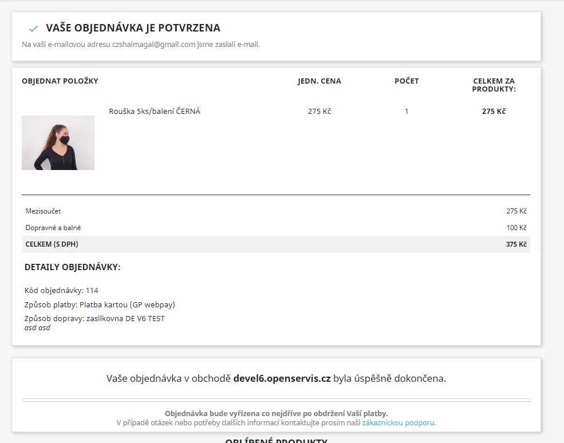Click the Dopravné a balné 100 Kč amount
The width and height of the screenshot is (564, 443).
tap(516, 228)
